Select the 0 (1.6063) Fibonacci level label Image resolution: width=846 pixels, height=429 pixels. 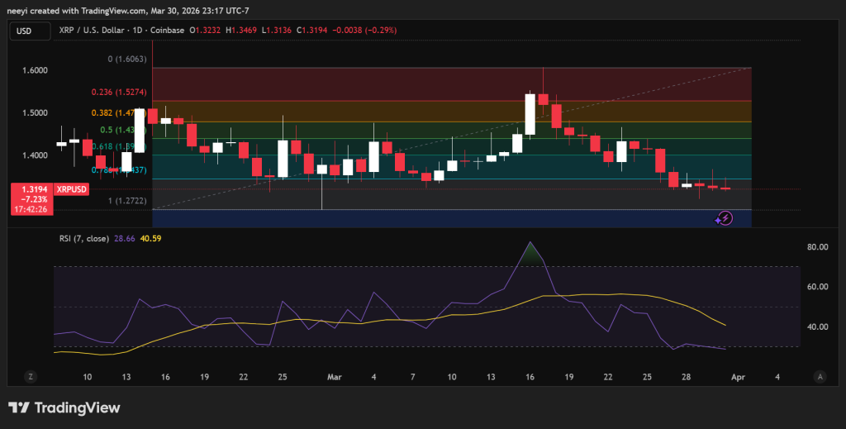click(x=127, y=60)
